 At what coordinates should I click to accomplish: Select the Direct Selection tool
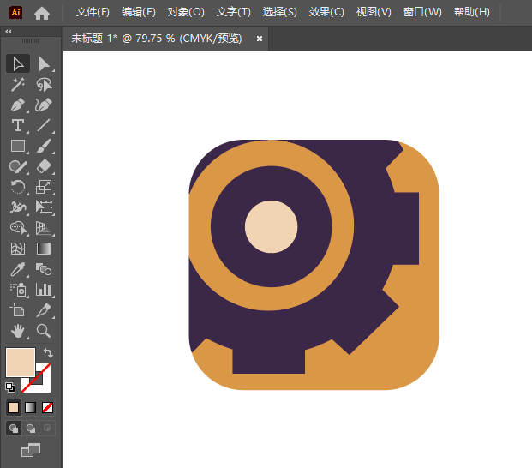point(44,63)
